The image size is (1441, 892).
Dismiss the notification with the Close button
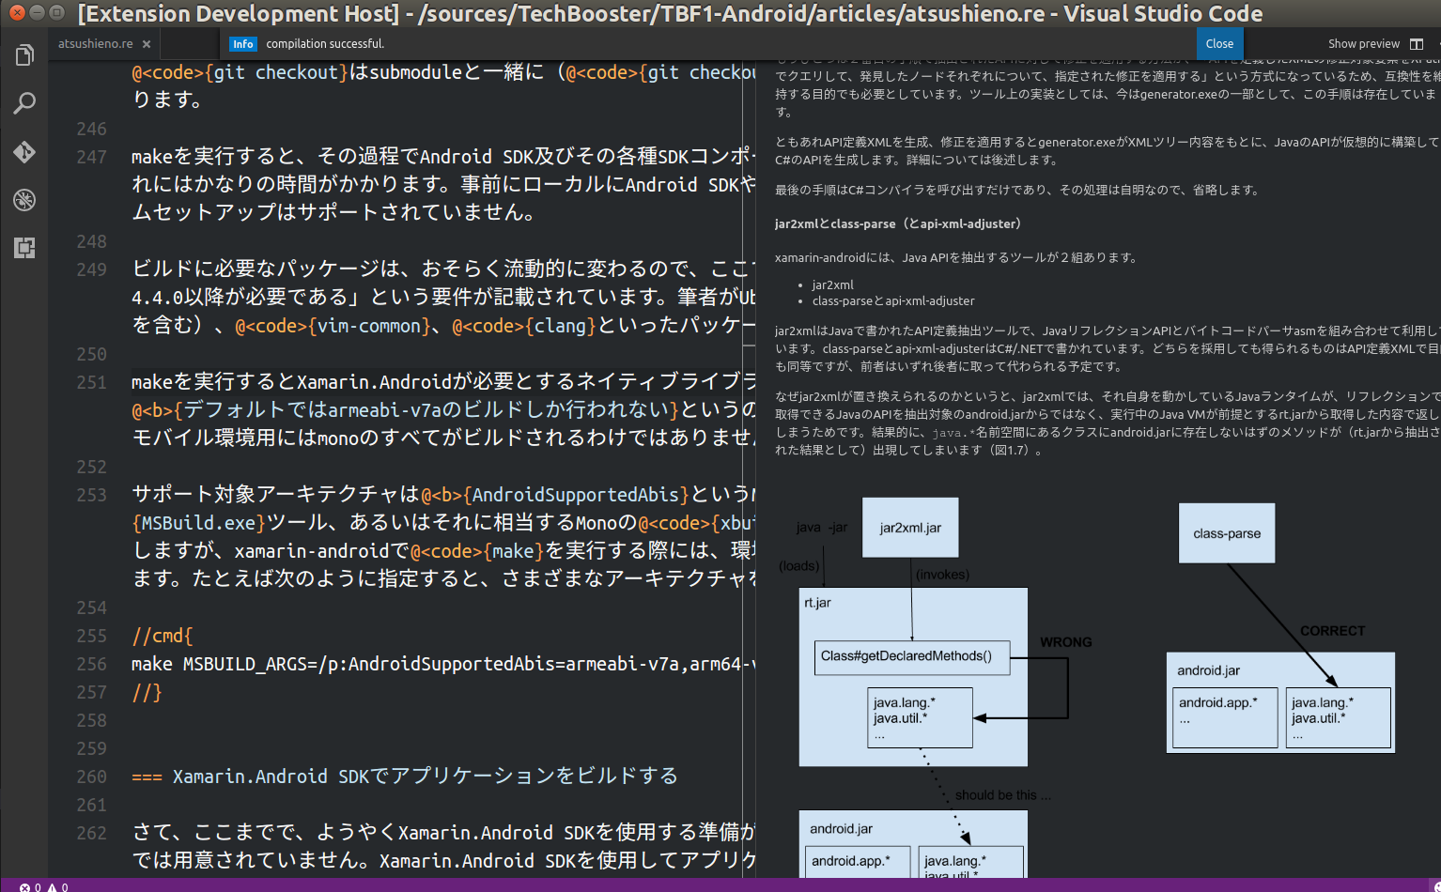pos(1219,44)
